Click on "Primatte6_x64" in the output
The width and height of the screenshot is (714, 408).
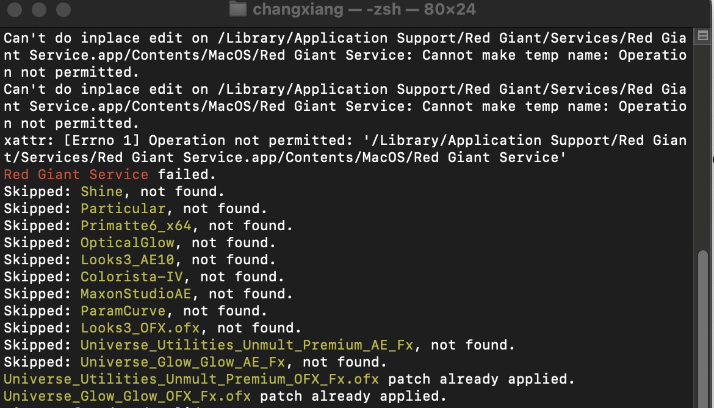tap(135, 226)
